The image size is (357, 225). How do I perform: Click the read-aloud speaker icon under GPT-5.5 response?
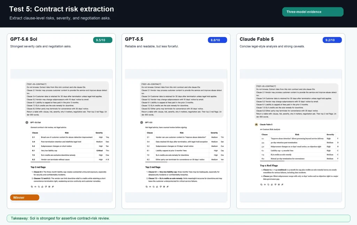click(150, 187)
